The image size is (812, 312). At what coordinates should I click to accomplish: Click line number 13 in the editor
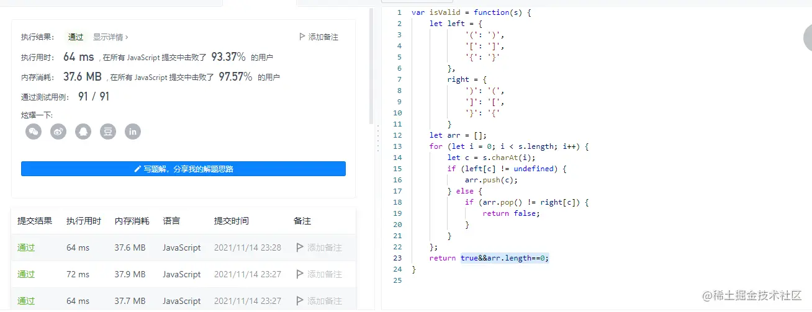(398, 146)
